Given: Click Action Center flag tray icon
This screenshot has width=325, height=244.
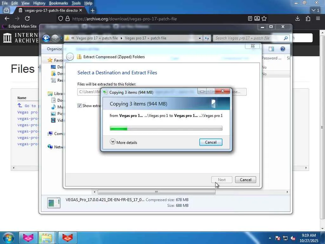Looking at the screenshot, I should click(278, 238).
